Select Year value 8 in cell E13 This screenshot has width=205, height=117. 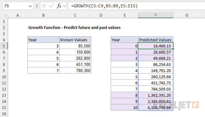click(125, 95)
